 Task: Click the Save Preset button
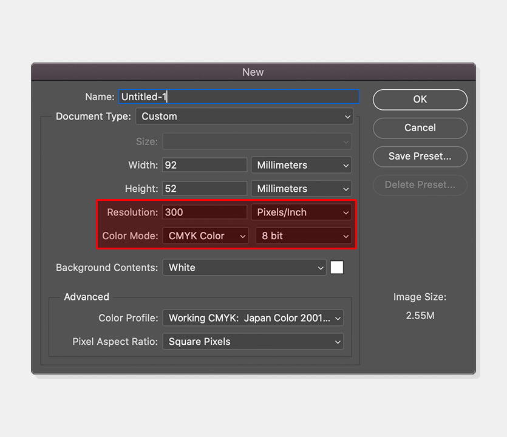point(420,157)
